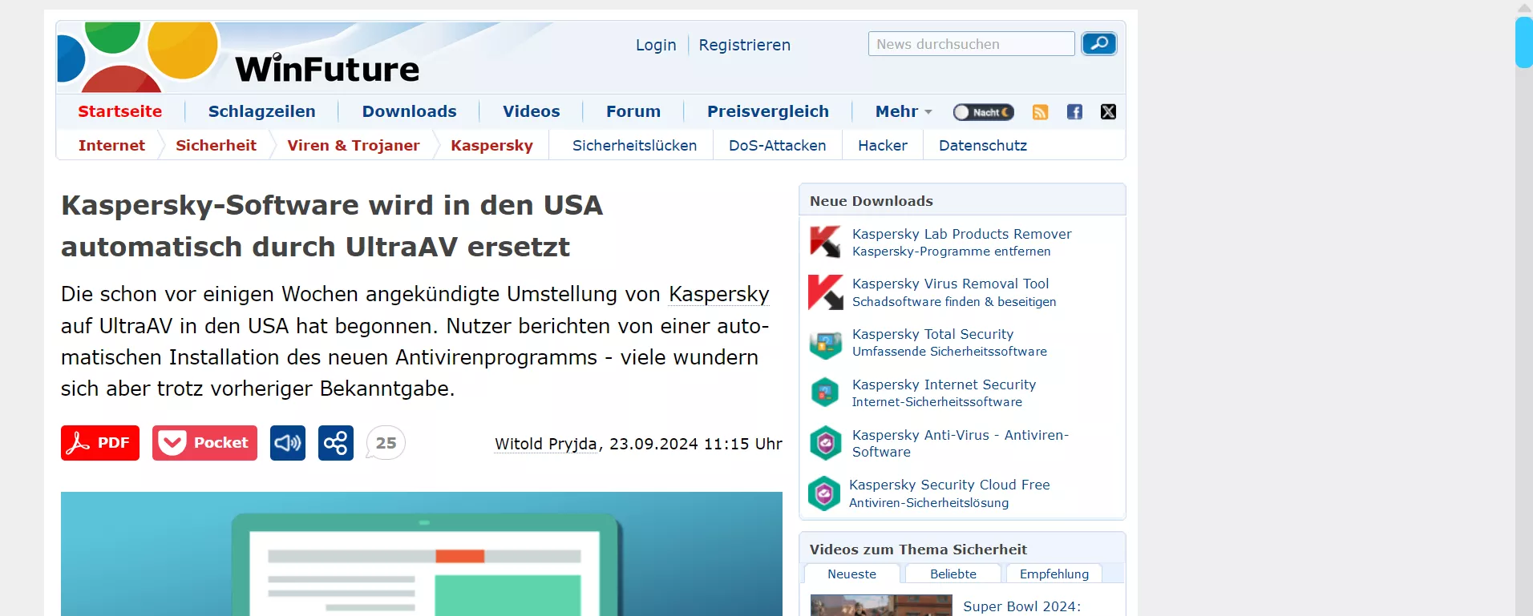The width and height of the screenshot is (1533, 616).
Task: Select the Internet breadcrumb
Action: tap(111, 145)
